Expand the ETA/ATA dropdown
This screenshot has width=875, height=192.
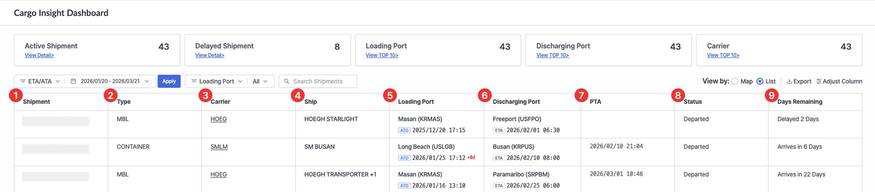click(58, 81)
